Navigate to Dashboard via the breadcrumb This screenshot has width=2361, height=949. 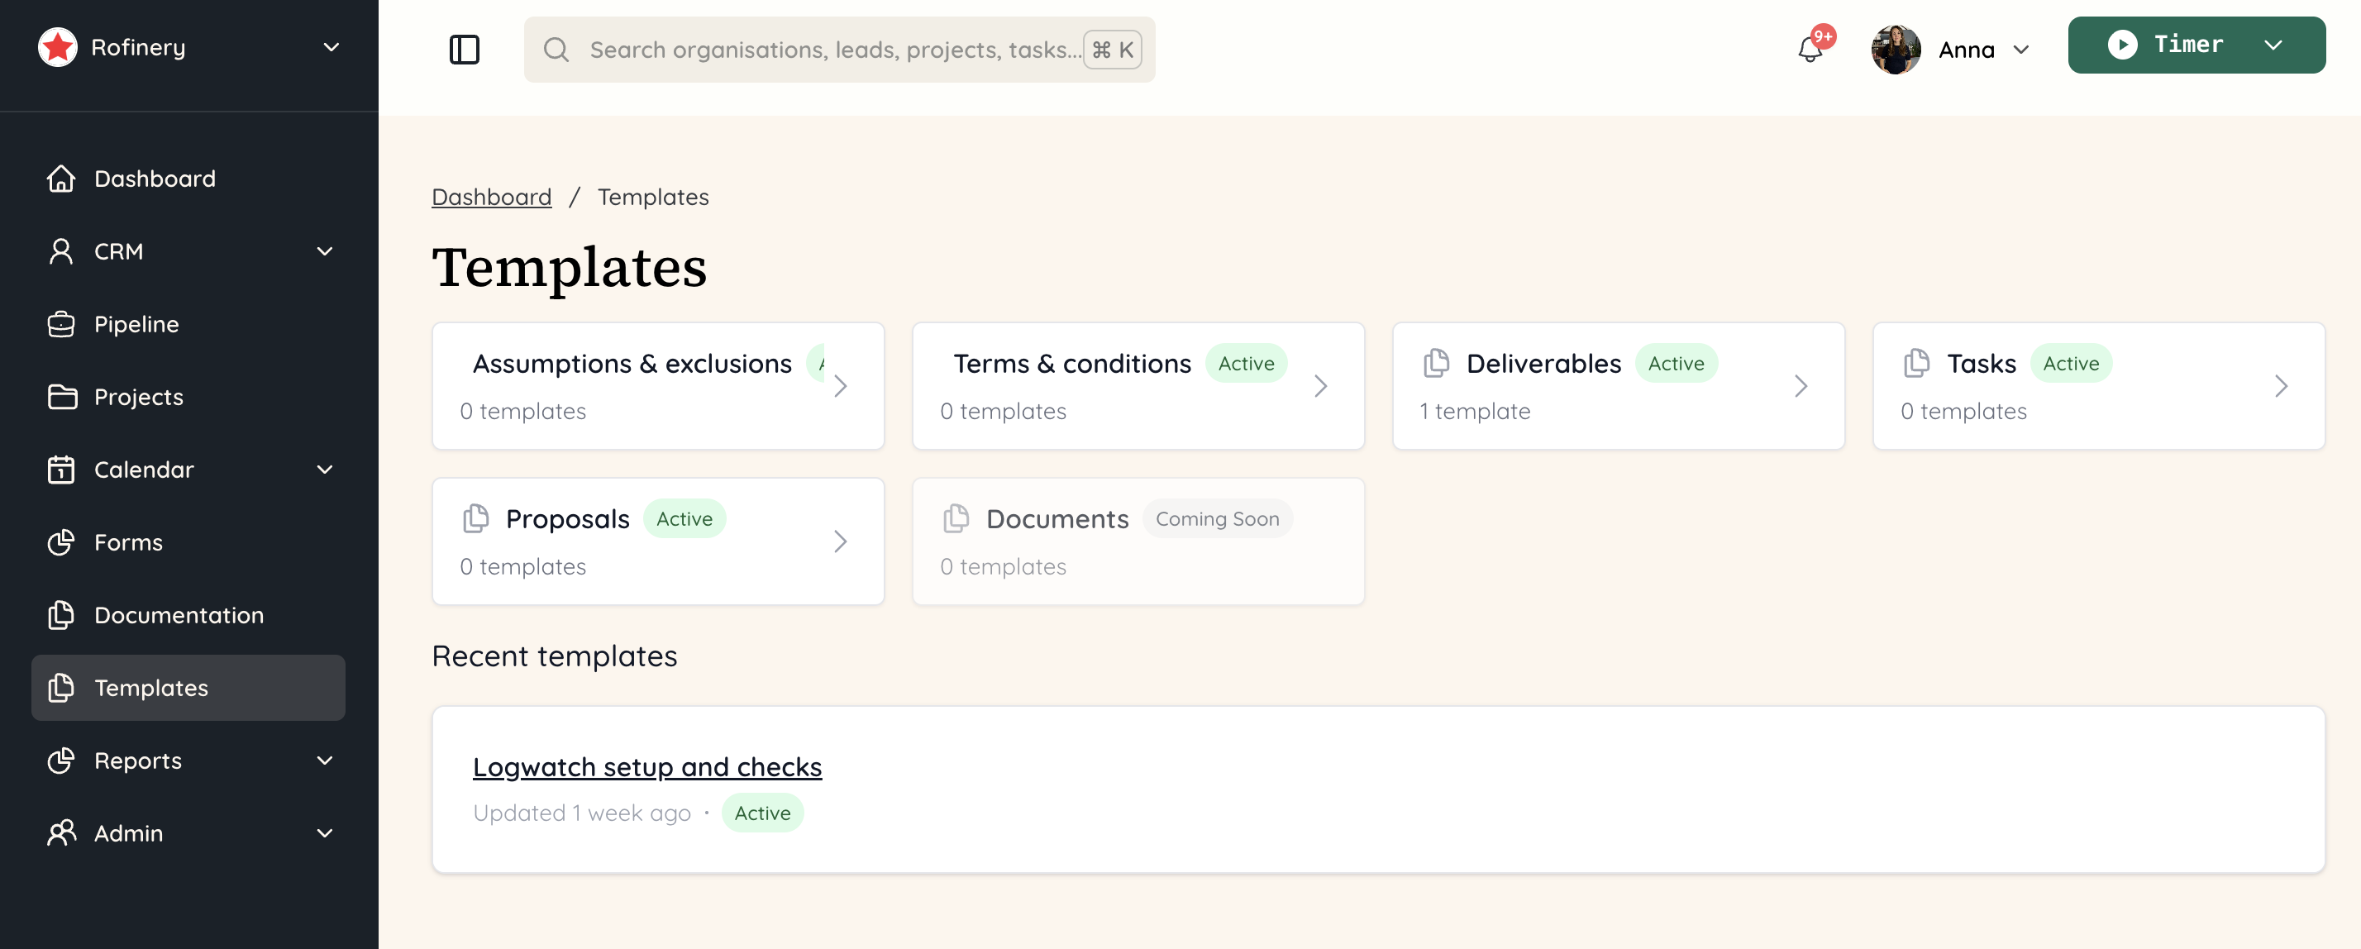492,196
